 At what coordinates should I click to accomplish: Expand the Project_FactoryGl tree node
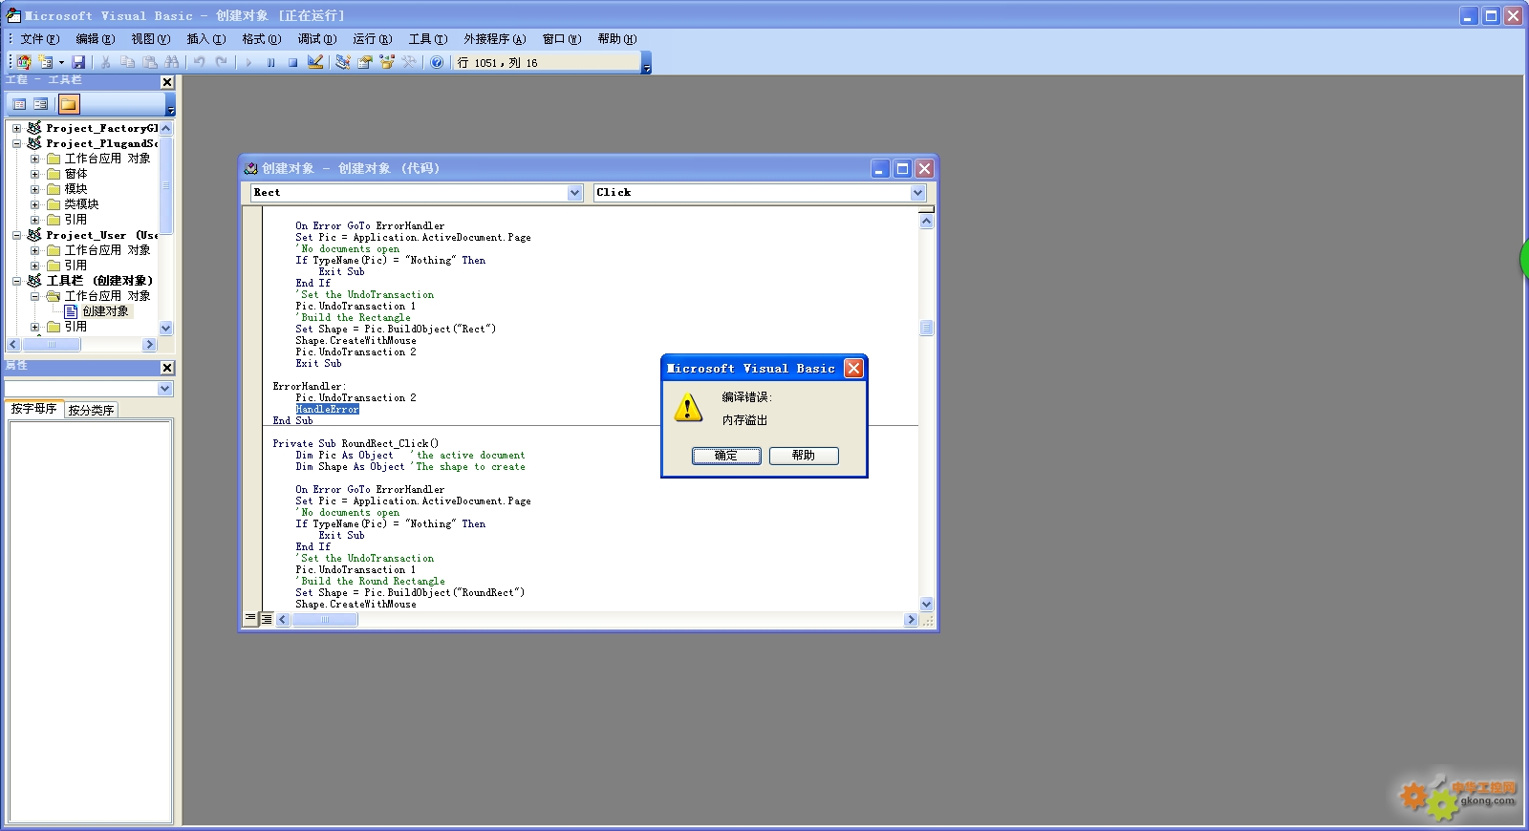(16, 128)
